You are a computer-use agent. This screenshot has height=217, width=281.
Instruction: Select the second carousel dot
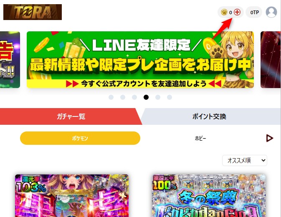[x=123, y=97]
